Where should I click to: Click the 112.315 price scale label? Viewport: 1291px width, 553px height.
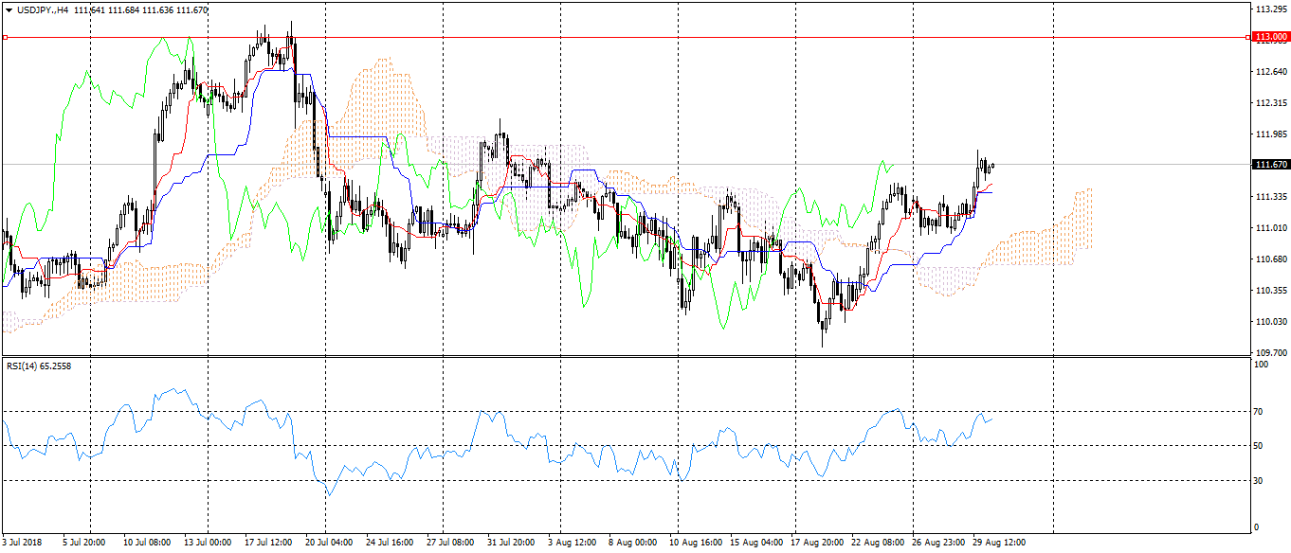pos(1269,103)
